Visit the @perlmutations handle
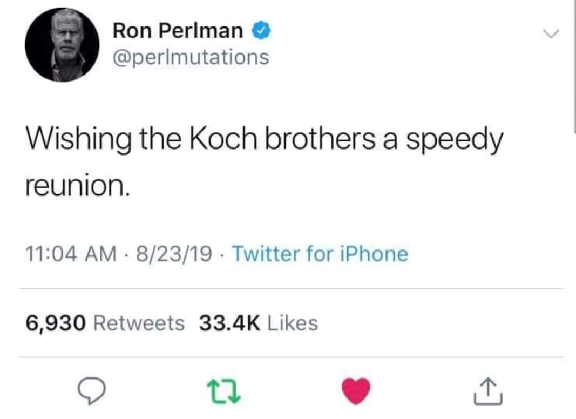The image size is (576, 419). (191, 57)
